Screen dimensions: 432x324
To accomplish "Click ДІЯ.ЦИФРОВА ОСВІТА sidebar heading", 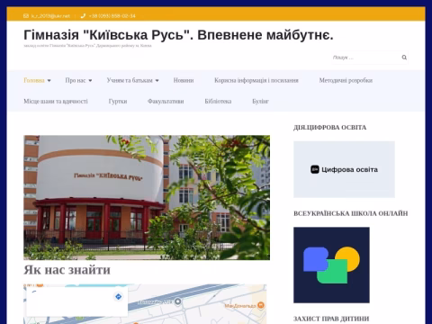I will [330, 128].
